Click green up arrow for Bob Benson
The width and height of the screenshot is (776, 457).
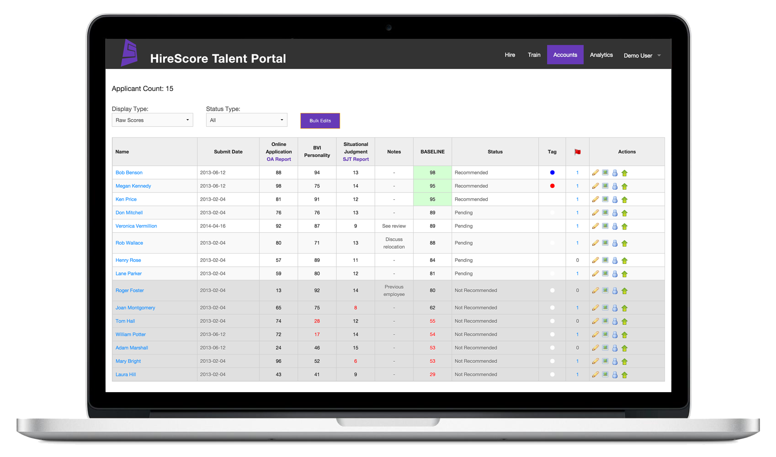click(x=625, y=173)
